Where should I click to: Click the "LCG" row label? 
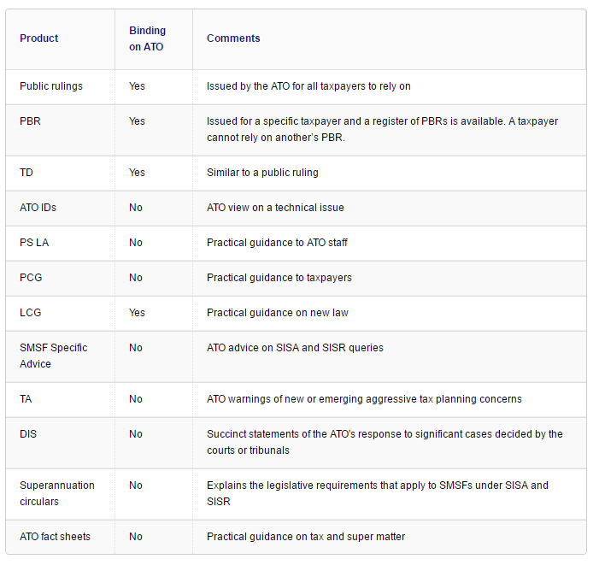(30, 313)
